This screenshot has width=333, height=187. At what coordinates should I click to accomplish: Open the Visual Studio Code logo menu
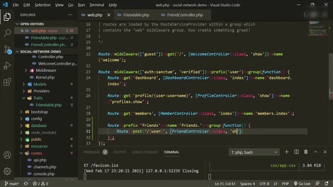coord(5,5)
